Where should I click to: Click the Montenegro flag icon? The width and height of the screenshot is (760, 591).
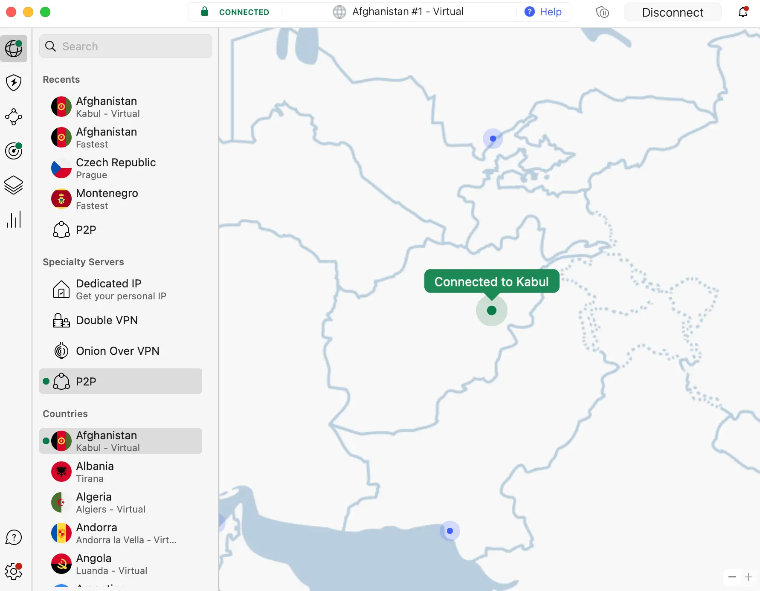tap(61, 199)
